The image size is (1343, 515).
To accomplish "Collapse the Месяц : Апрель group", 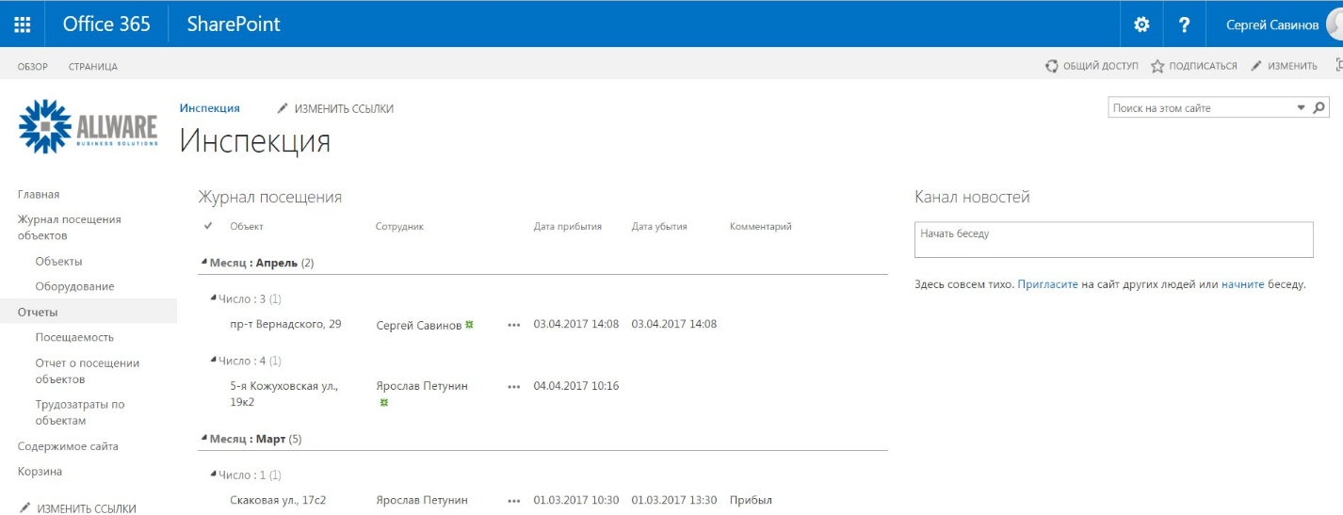I will (x=204, y=264).
